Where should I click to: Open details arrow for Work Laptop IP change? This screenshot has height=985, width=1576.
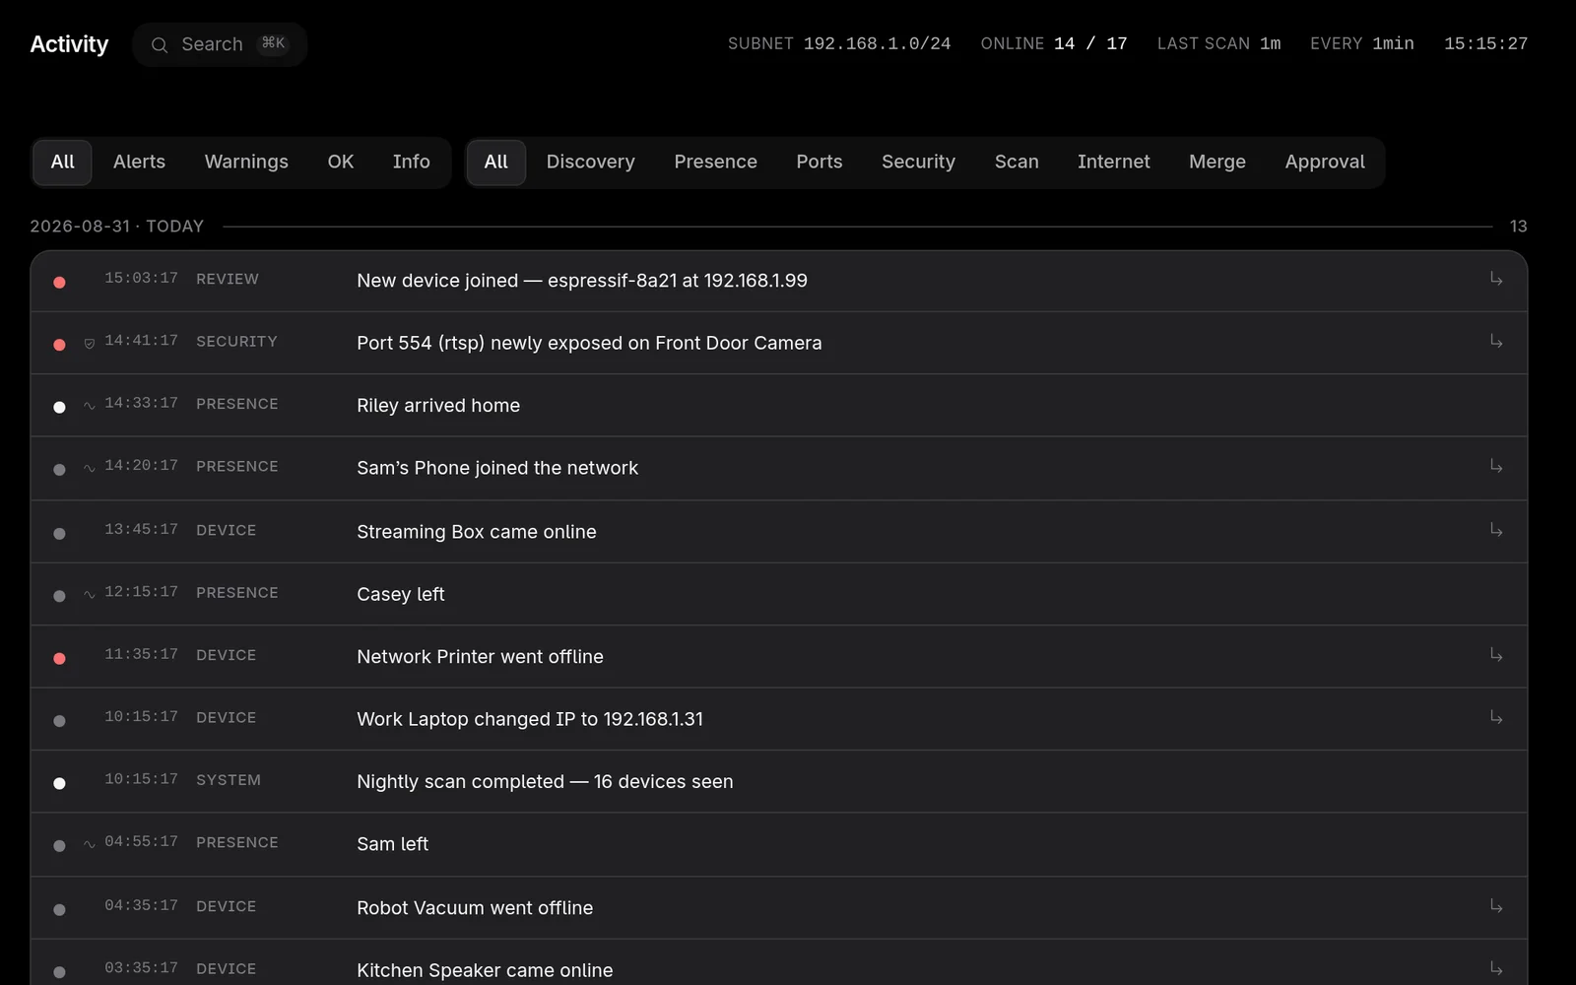(x=1496, y=718)
